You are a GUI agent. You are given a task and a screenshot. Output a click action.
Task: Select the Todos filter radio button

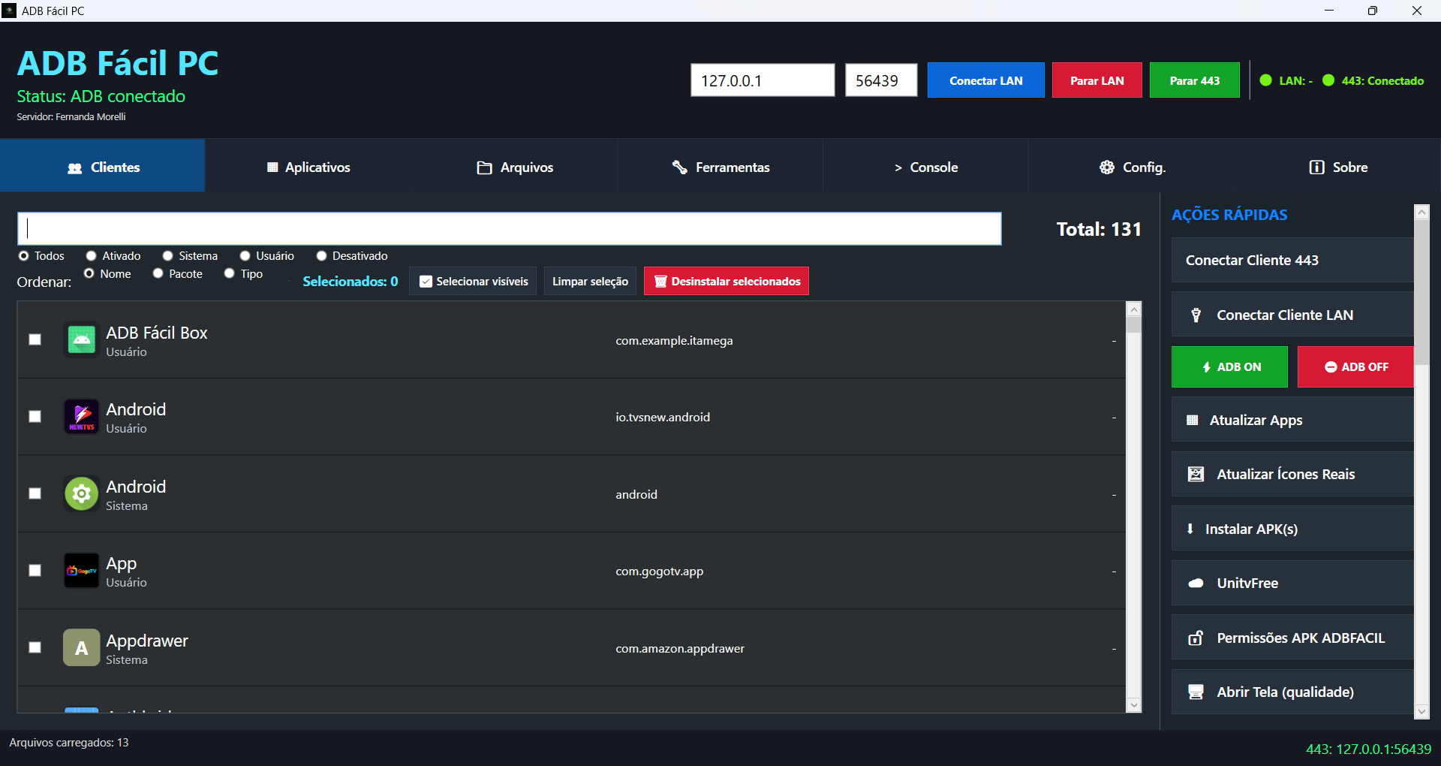tap(24, 256)
